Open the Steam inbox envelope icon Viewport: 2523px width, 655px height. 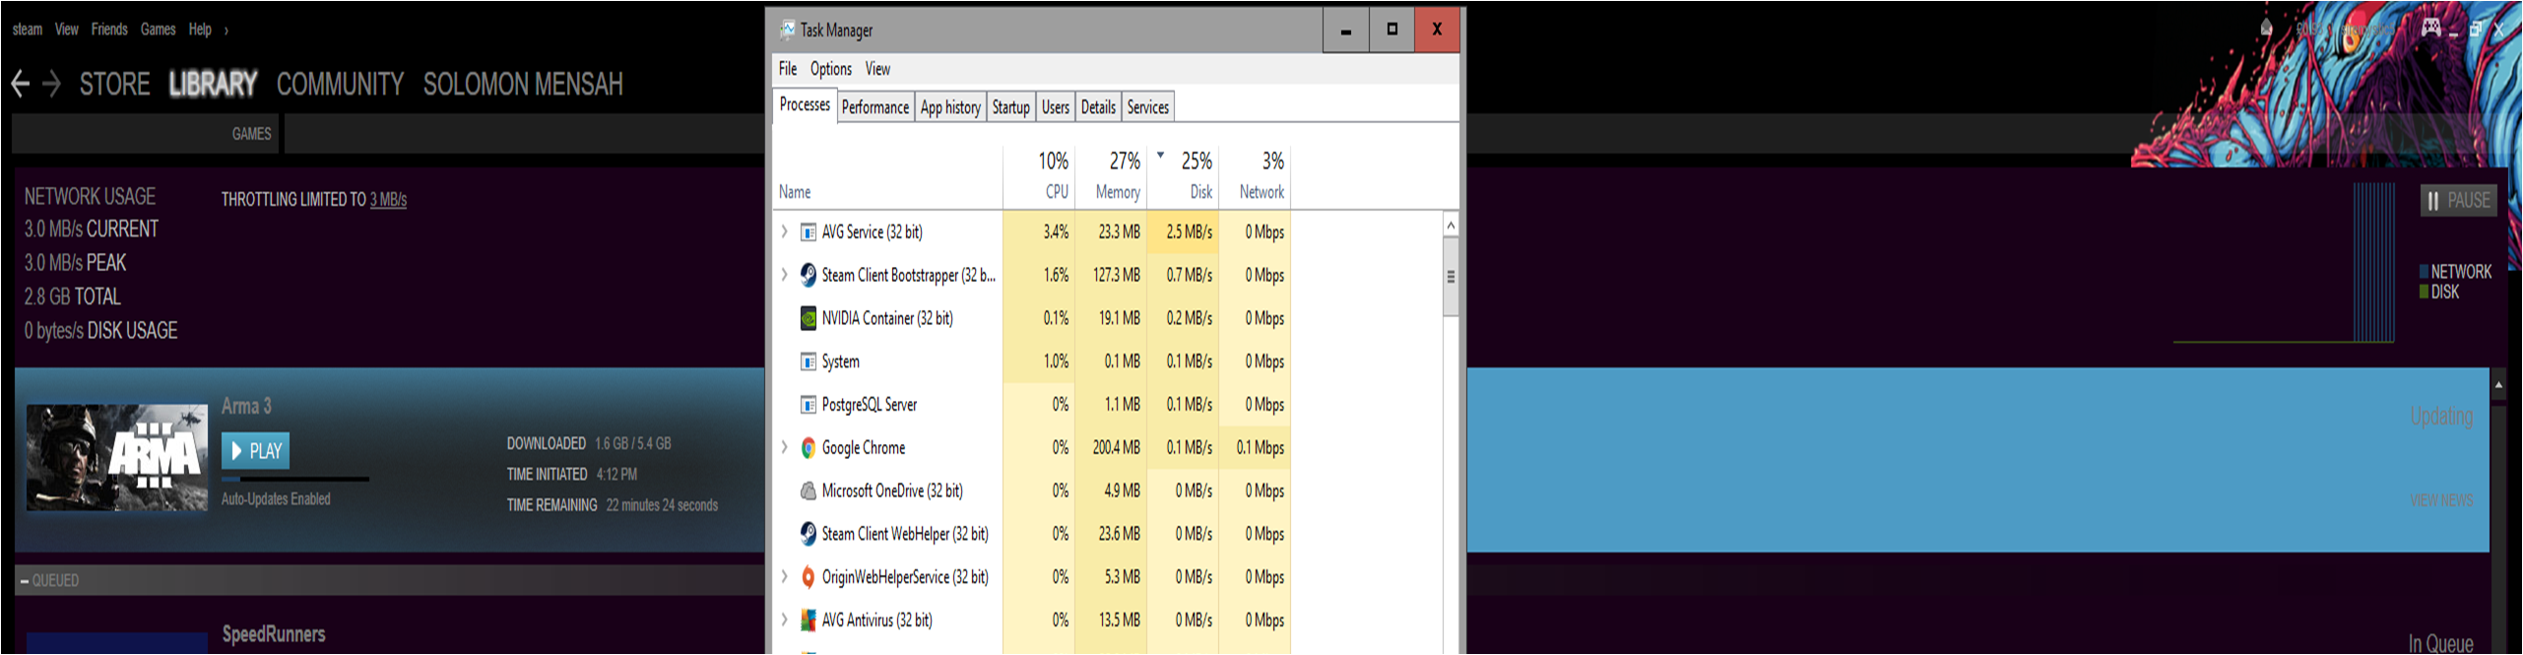click(2266, 29)
